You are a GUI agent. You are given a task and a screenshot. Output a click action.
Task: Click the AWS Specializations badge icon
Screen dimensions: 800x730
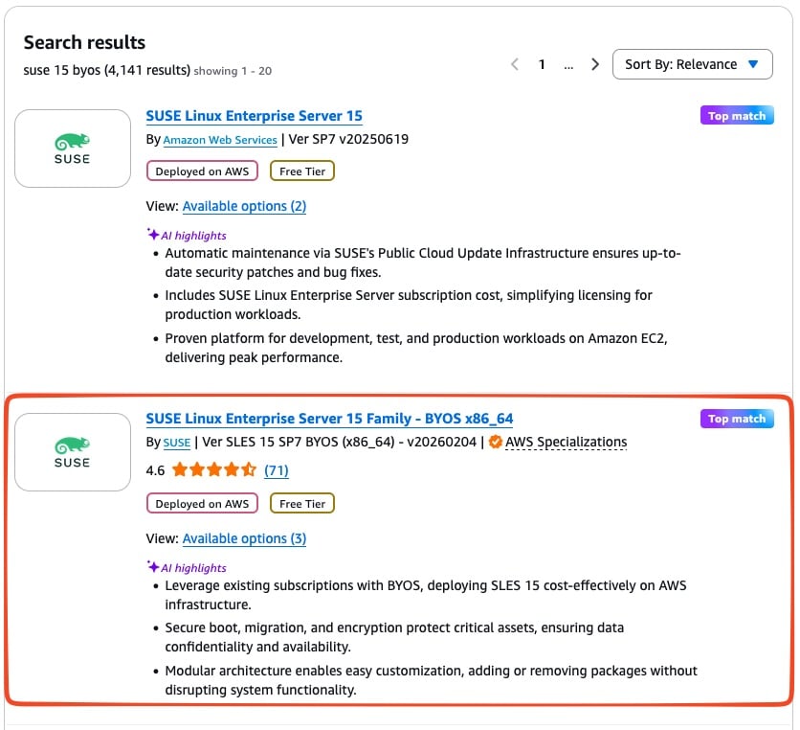click(x=495, y=443)
